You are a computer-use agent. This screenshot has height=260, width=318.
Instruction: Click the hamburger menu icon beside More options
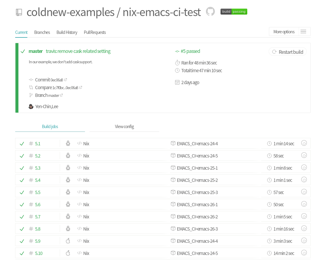coord(303,32)
